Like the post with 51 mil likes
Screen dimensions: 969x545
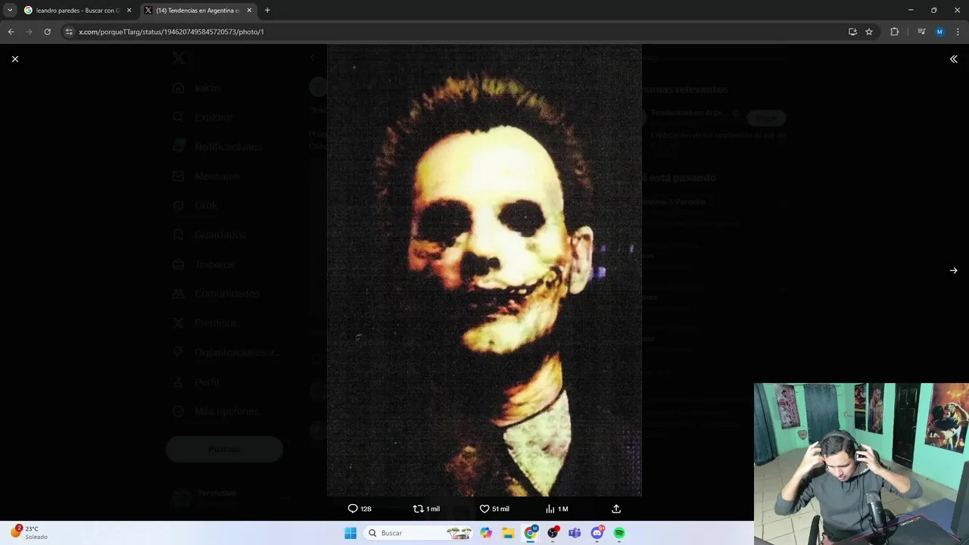pyautogui.click(x=494, y=509)
